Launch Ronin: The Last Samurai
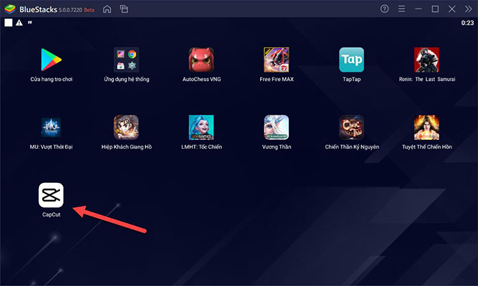478x286 pixels. click(427, 59)
